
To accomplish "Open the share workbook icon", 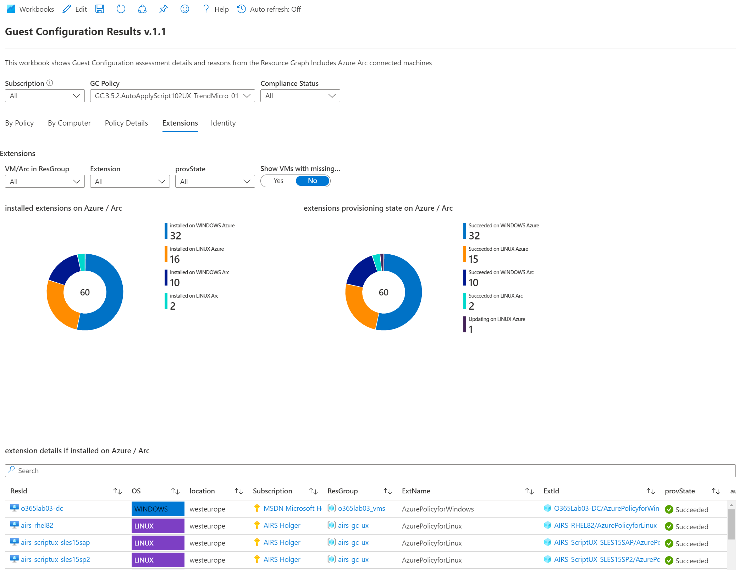I will (142, 9).
